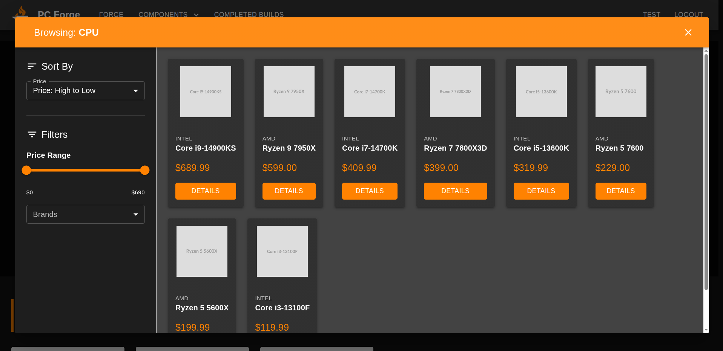
Task: Open details for Ryzen 5 7600
Action: tap(620, 191)
